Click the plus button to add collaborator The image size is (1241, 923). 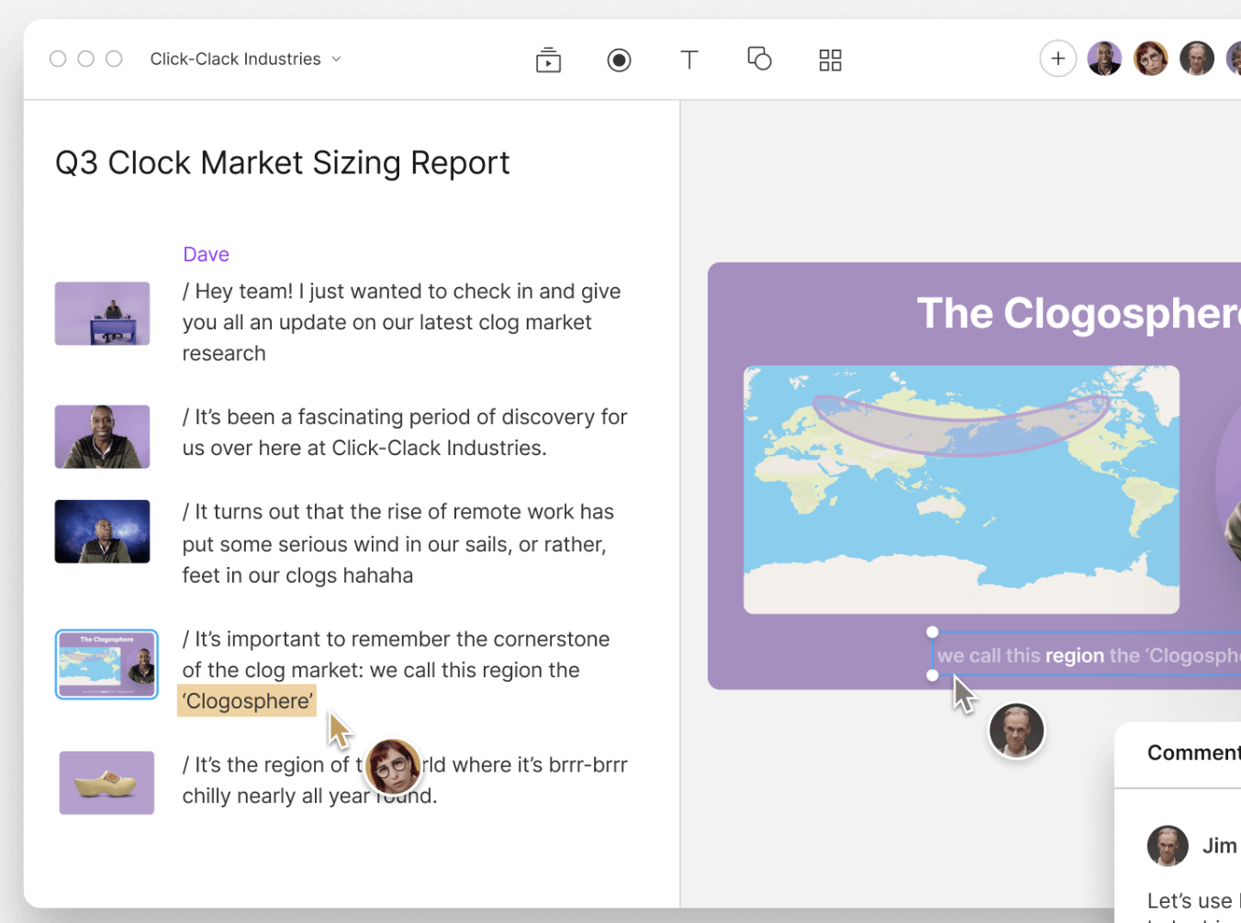coord(1057,59)
